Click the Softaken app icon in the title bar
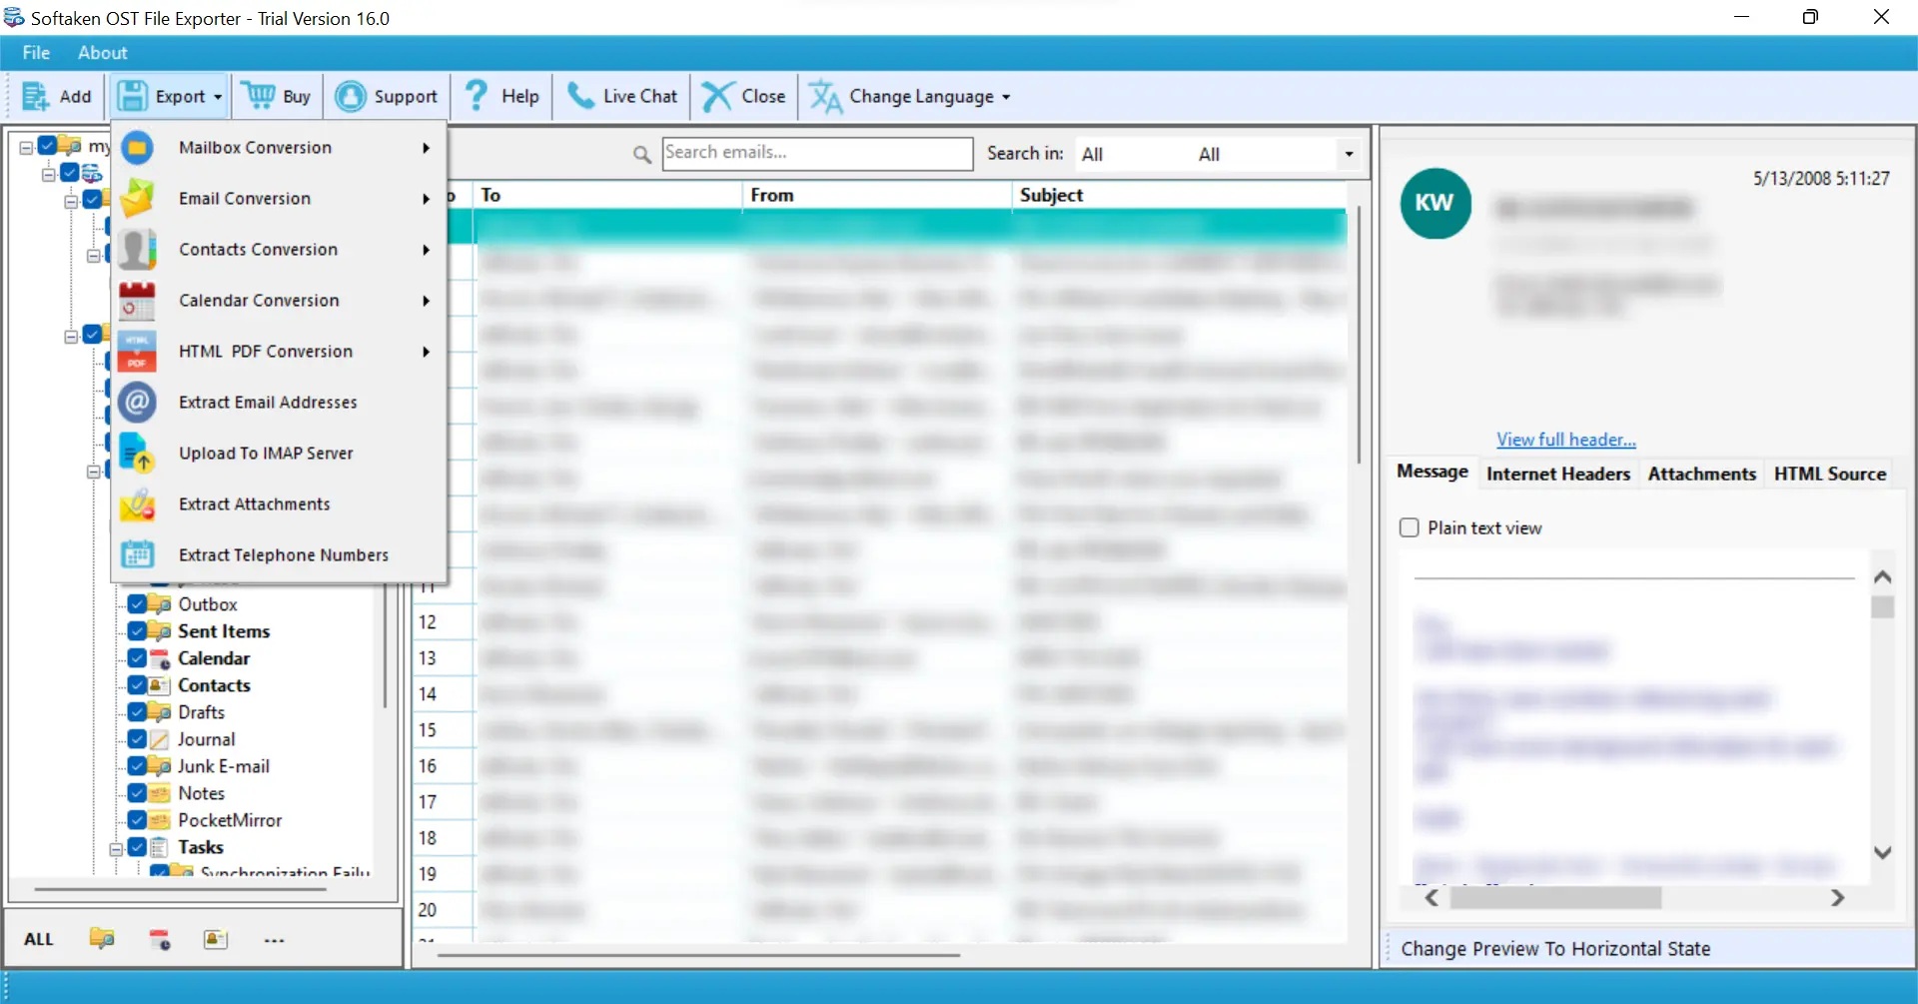This screenshot has width=1918, height=1004. pos(14,18)
